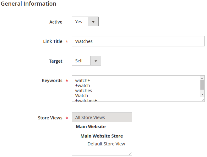This screenshot has height=157, width=207.
Task: Focus the Link Title field containing Watches
Action: click(138, 41)
